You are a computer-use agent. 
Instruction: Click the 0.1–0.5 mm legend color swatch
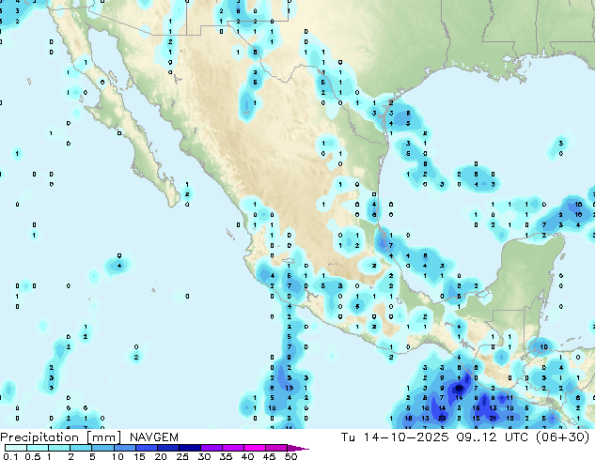pos(16,448)
